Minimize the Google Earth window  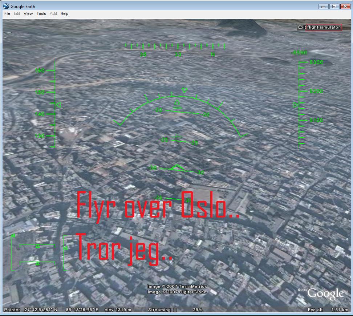tap(323, 7)
